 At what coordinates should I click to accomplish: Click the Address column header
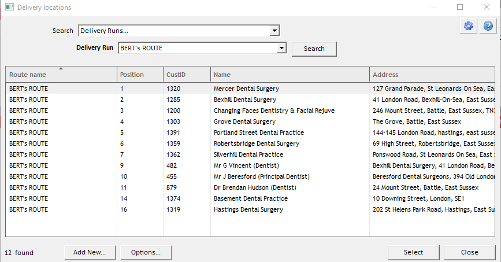click(385, 75)
